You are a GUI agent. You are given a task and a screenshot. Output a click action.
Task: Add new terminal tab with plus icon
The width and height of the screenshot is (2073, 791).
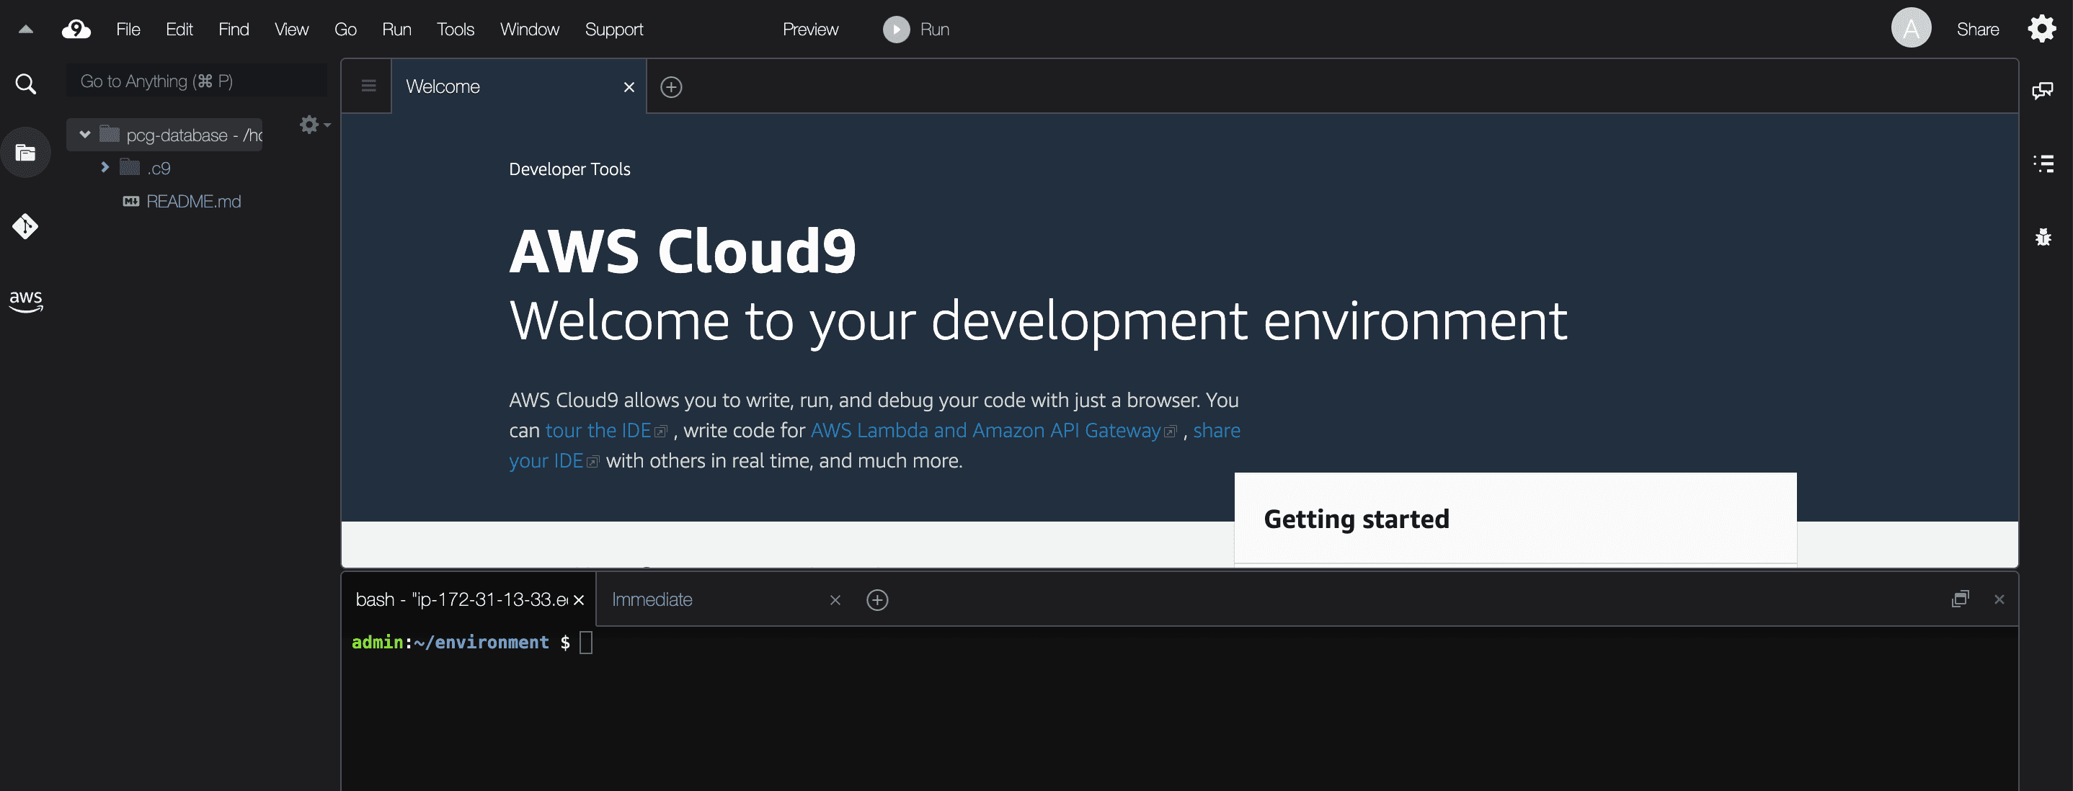pos(877,600)
